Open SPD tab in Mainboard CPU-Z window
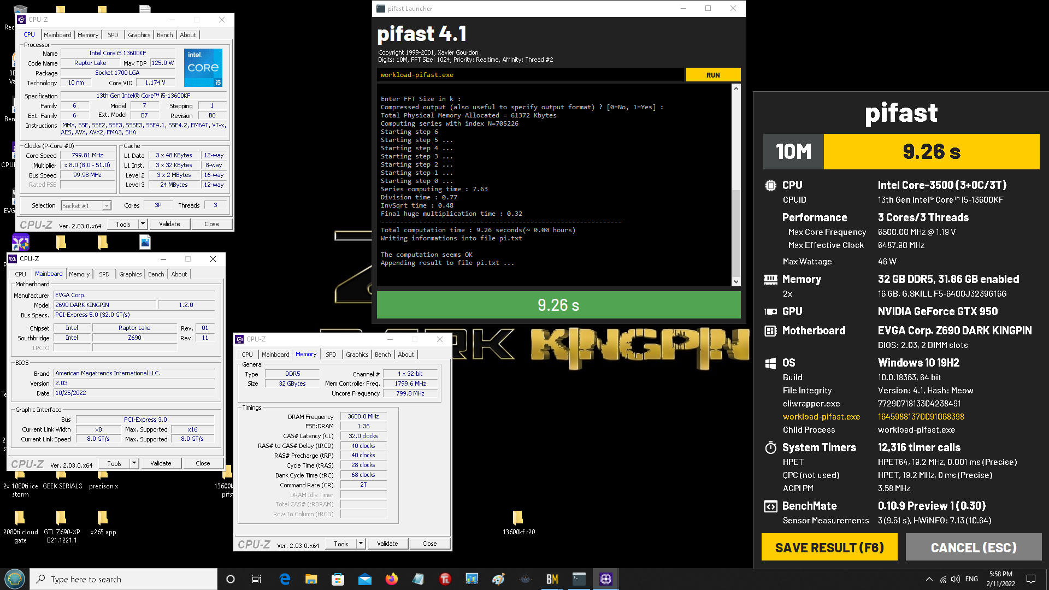This screenshot has width=1049, height=590. pos(104,274)
